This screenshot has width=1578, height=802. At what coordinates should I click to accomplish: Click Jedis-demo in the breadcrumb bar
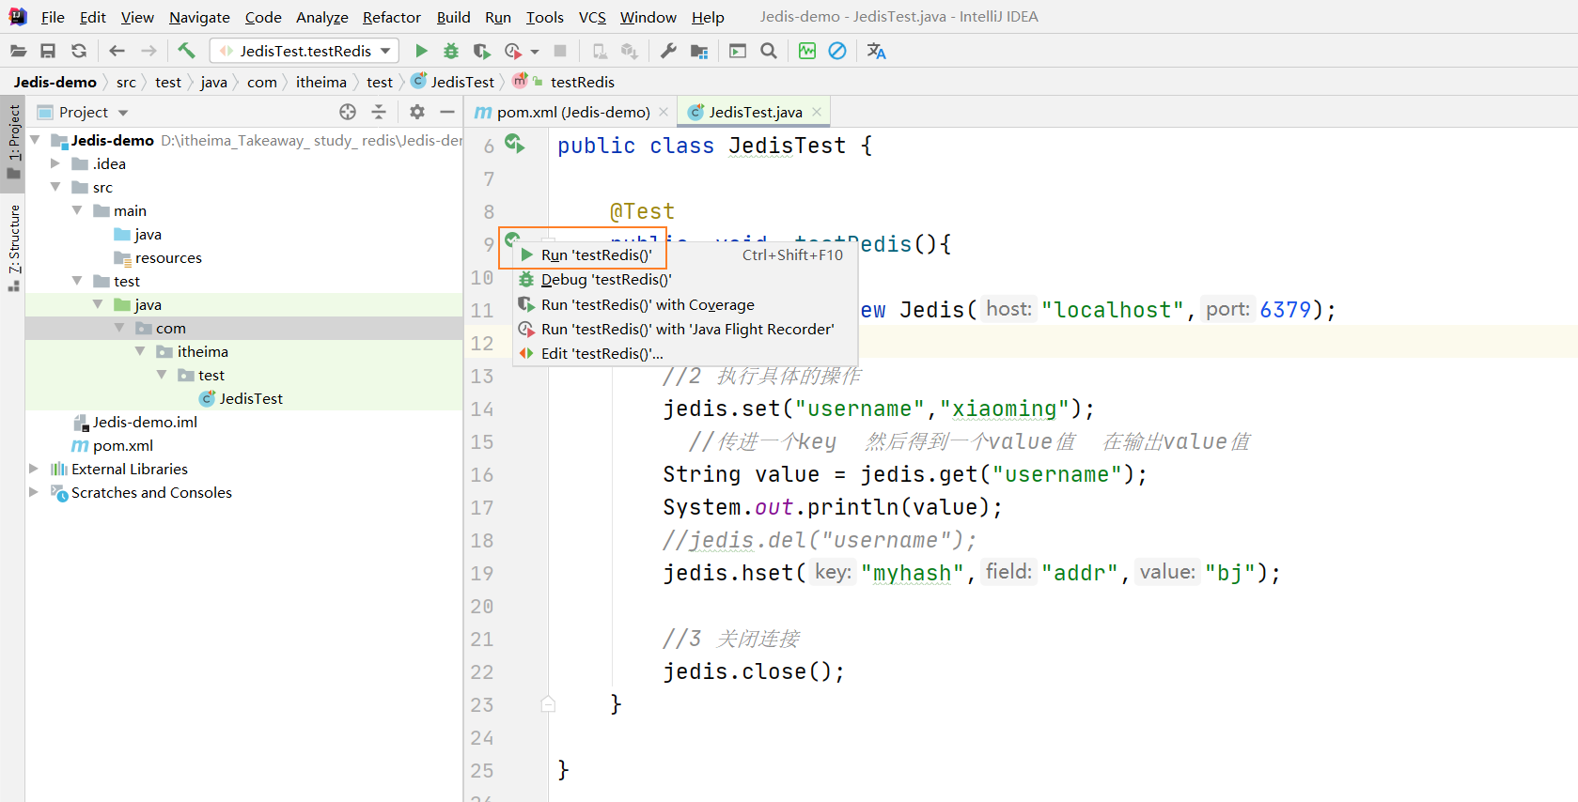(x=55, y=82)
